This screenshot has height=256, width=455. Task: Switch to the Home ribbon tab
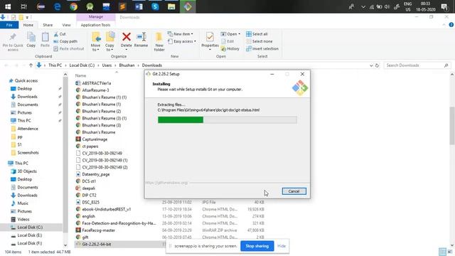pos(28,25)
